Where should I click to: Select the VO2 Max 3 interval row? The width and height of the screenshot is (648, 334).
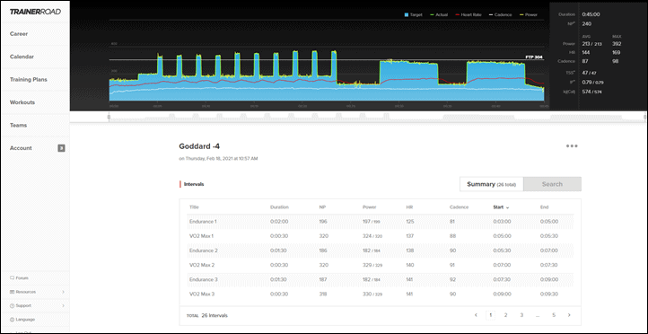(381, 294)
